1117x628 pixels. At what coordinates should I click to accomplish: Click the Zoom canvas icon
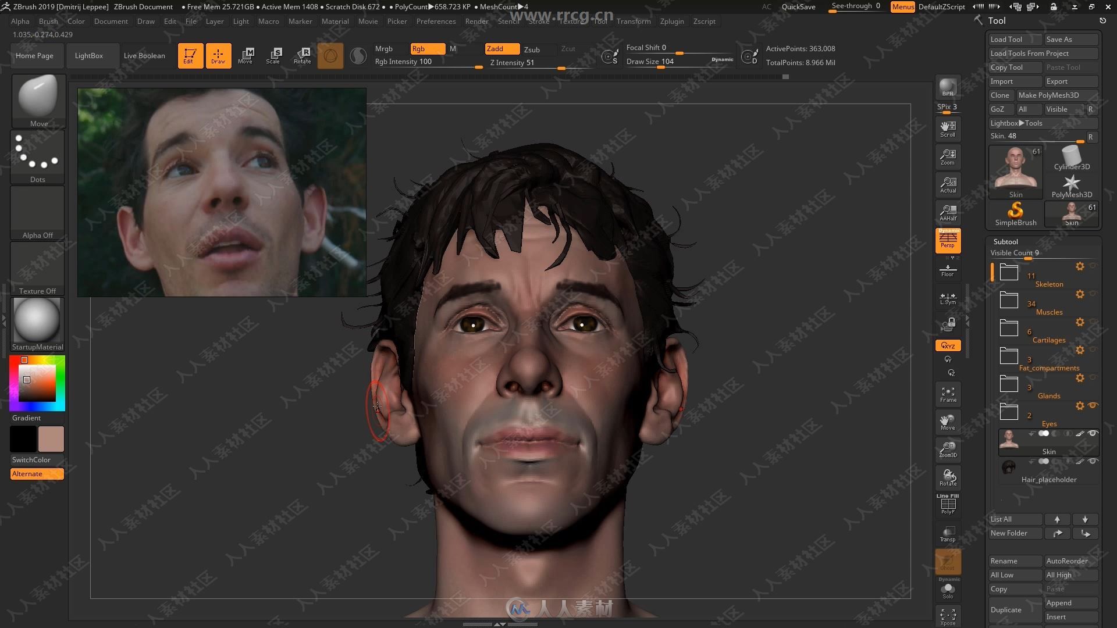pos(948,157)
